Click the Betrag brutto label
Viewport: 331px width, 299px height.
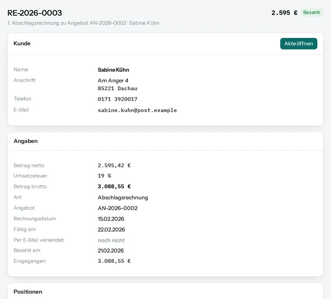pos(30,187)
